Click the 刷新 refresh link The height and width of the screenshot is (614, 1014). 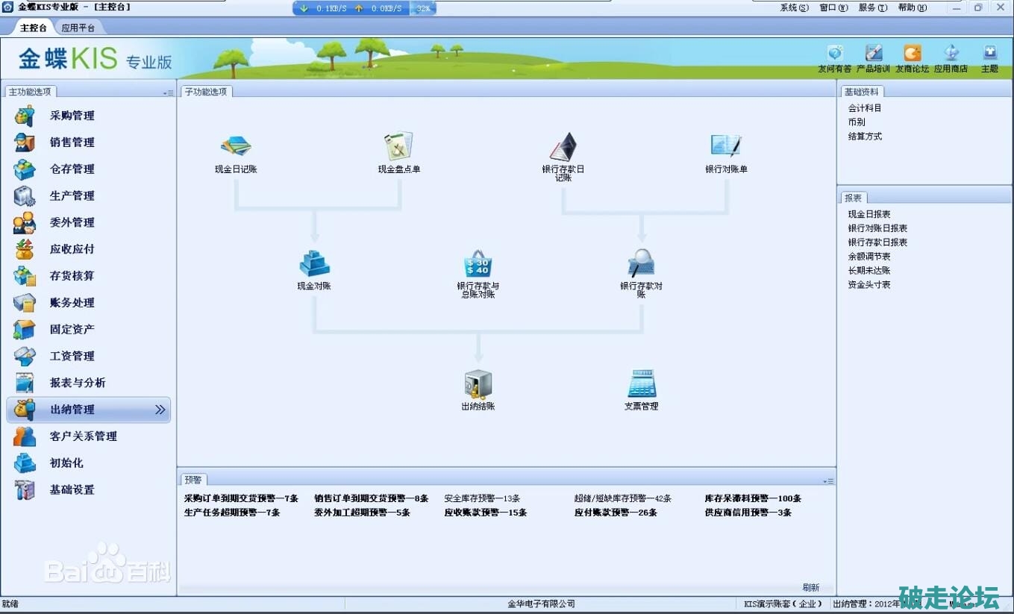[810, 587]
